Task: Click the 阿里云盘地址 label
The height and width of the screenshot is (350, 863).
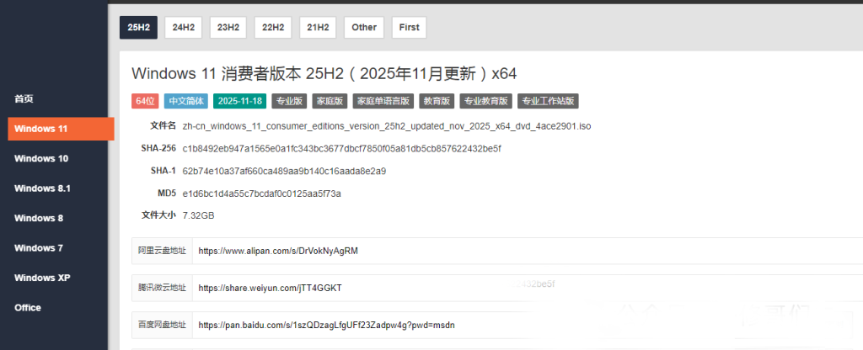Action: pos(163,251)
